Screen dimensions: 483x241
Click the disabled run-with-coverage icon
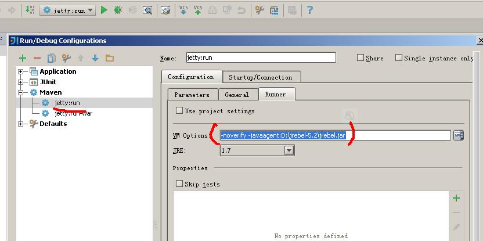point(133,10)
